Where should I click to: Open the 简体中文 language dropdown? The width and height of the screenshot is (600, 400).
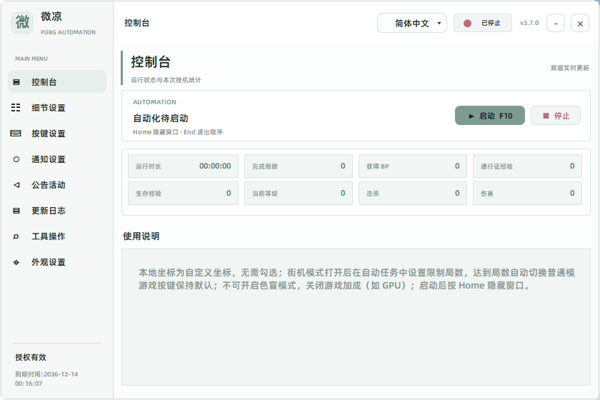[x=411, y=24]
